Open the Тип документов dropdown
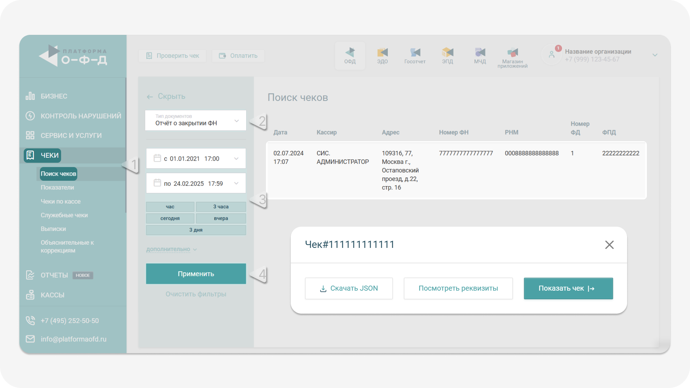The height and width of the screenshot is (388, 690). [196, 120]
